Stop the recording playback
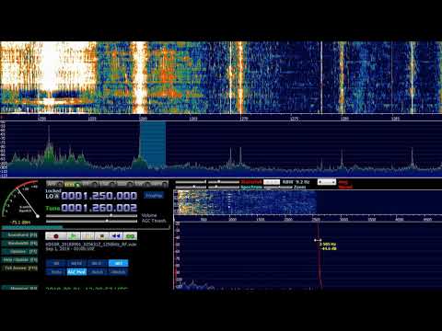 [x=101, y=236]
